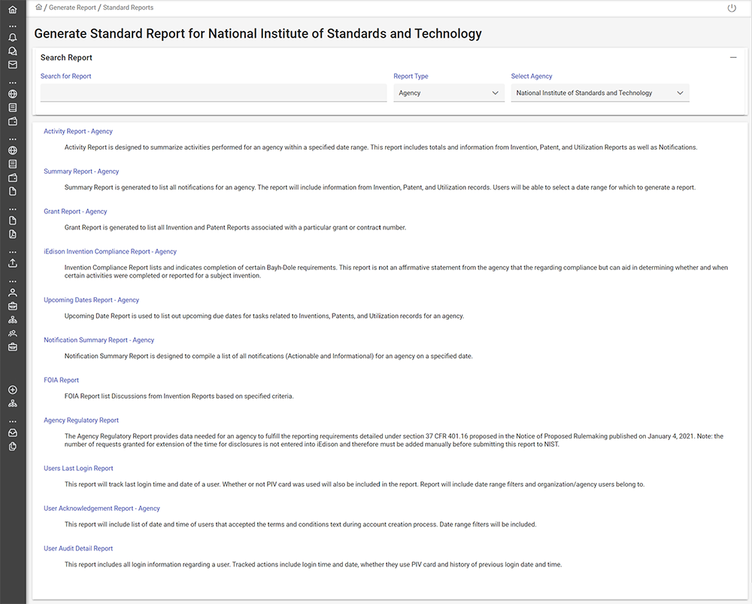
Task: Click the upload arrow sidebar icon
Action: tap(12, 263)
